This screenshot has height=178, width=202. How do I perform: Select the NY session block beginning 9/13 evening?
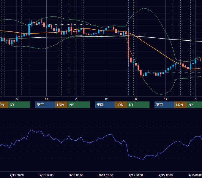(79, 105)
